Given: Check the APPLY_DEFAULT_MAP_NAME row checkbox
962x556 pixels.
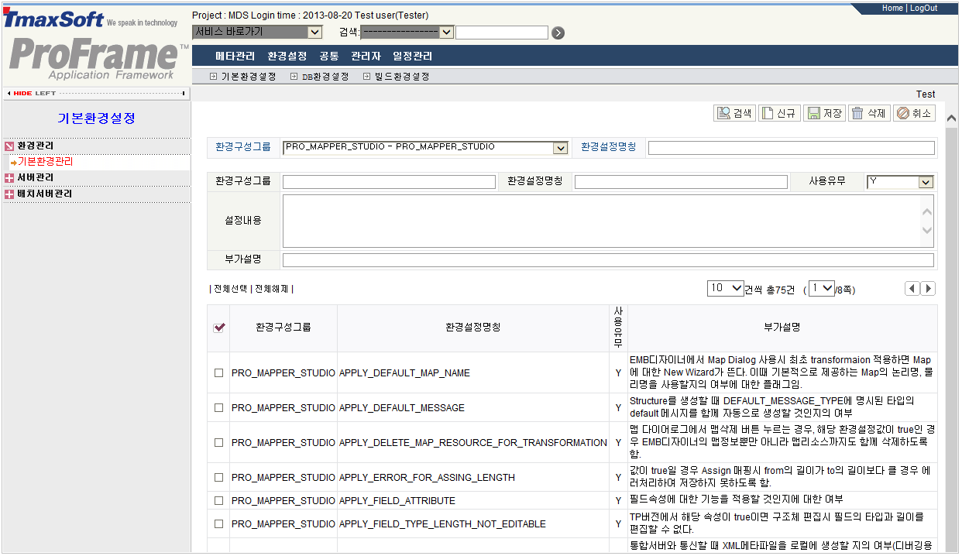Looking at the screenshot, I should [219, 373].
